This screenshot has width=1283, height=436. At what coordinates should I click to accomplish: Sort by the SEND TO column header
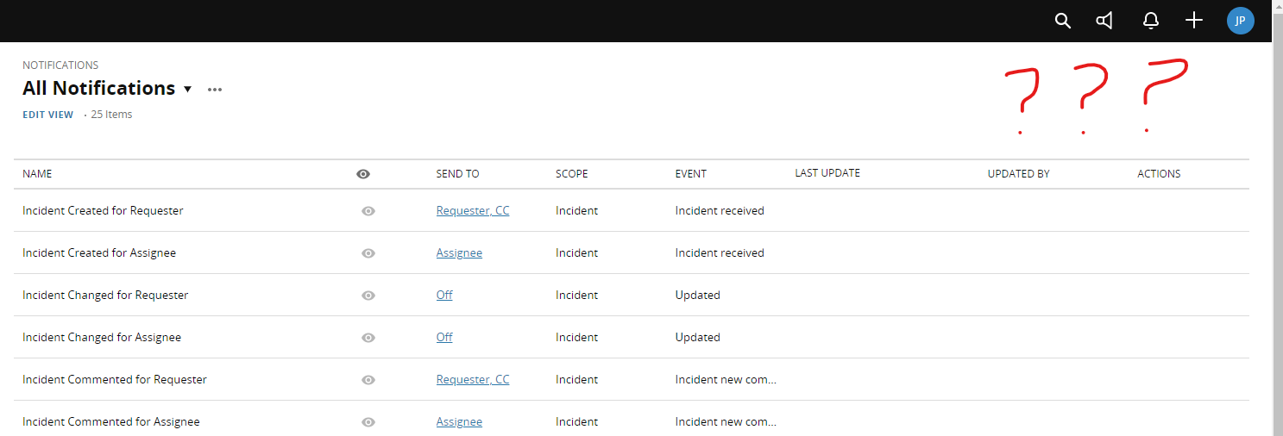coord(457,174)
